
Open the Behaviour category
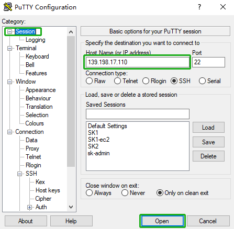(x=38, y=98)
